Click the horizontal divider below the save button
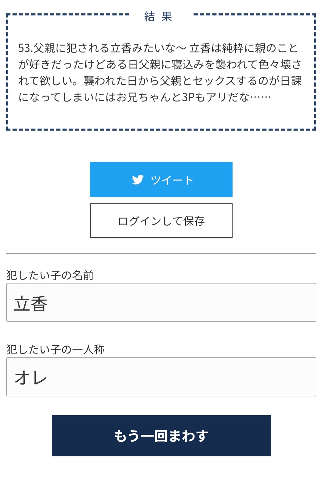322x478 pixels. 161,253
